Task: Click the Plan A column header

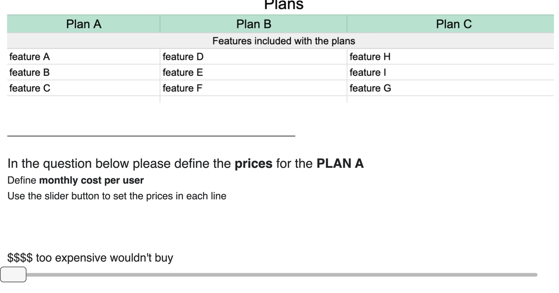Action: tap(83, 24)
